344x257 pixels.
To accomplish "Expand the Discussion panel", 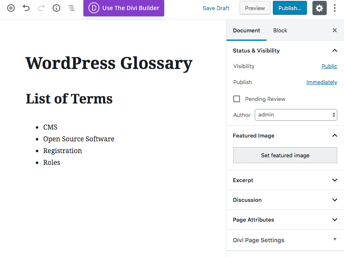I will click(x=335, y=200).
